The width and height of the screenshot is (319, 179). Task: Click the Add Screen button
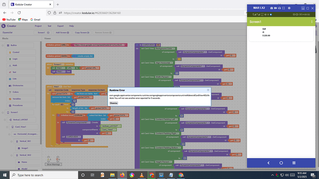[x=62, y=32]
